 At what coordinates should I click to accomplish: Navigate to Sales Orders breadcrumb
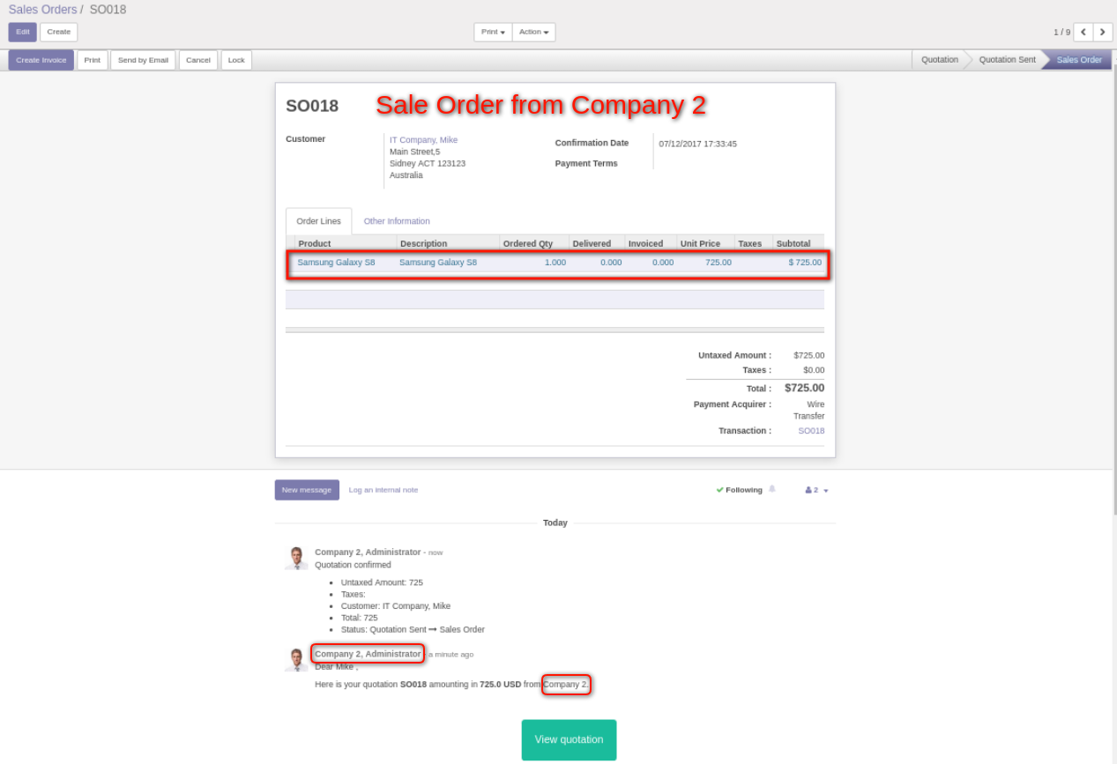(42, 10)
